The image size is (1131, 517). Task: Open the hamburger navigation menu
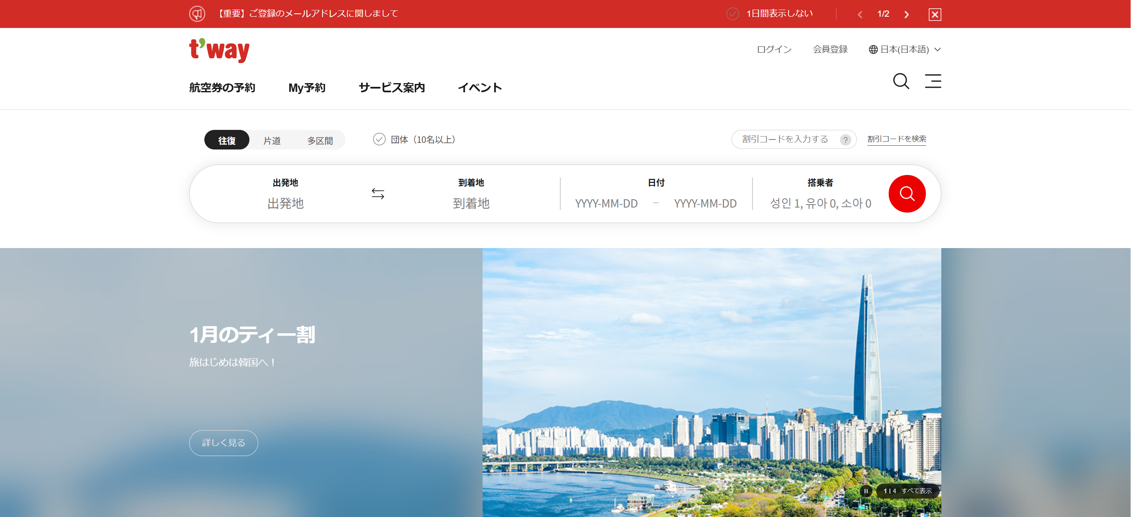(x=933, y=81)
